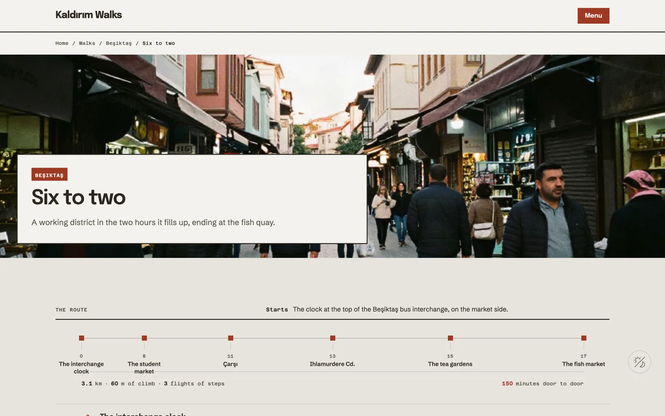Open the Beşiktaş breadcrumb link

click(119, 43)
